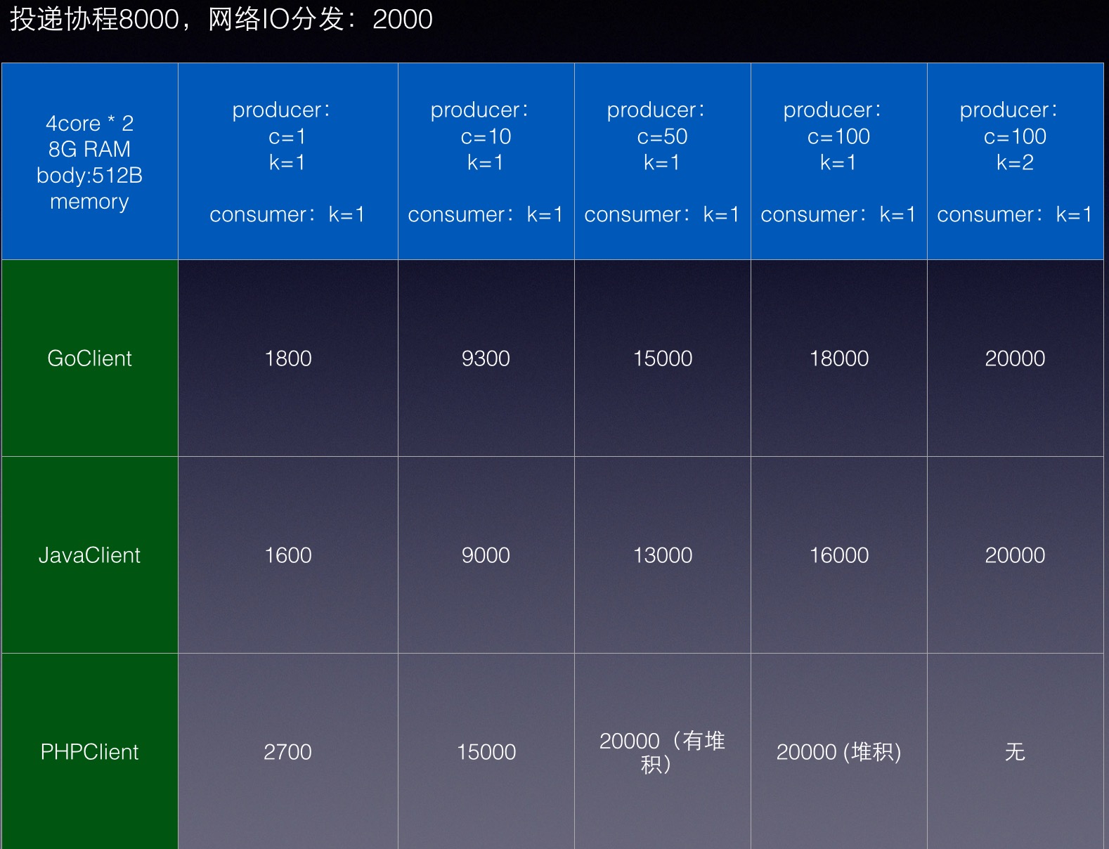Select JavaClient value 20000
The image size is (1109, 849).
[x=1015, y=555]
